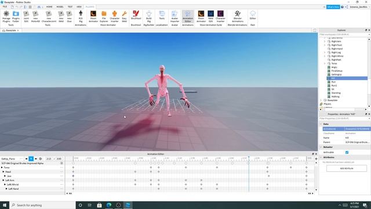
Task: Open Localization Tools
Action: click(x=162, y=15)
